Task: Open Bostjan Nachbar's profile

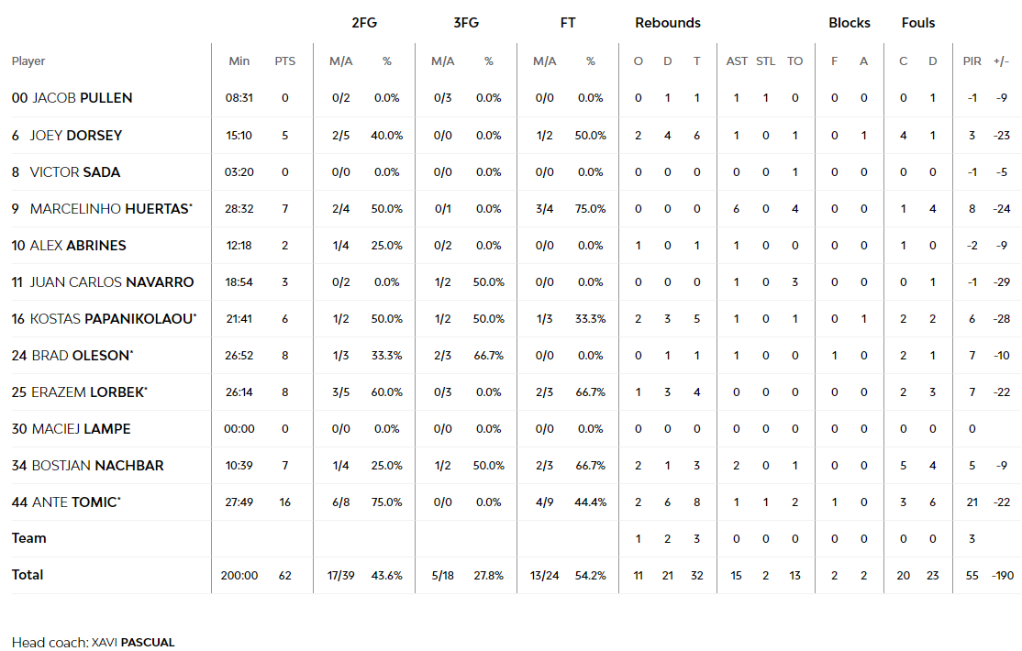Action: (98, 465)
